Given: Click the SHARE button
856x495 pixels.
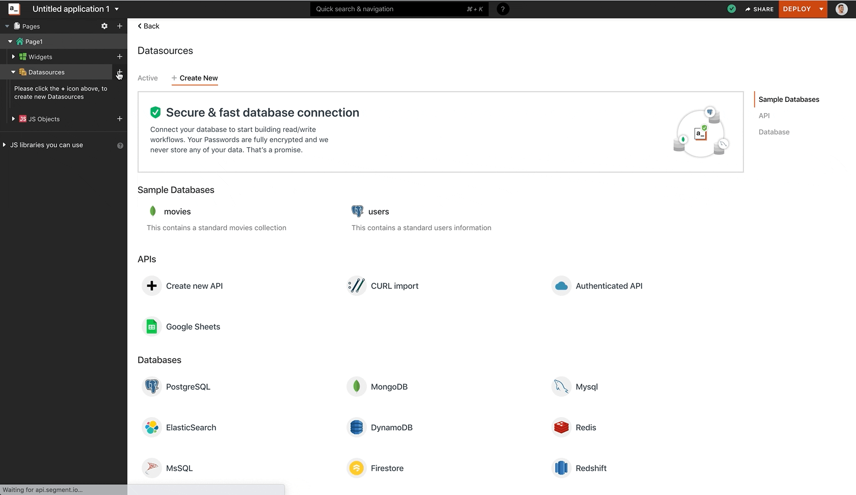Looking at the screenshot, I should [759, 9].
